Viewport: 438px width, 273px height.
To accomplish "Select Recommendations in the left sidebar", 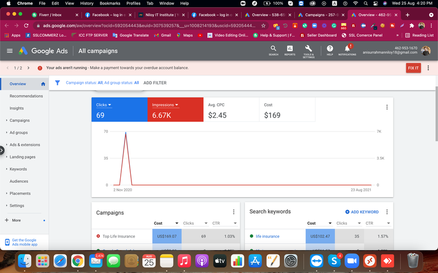I will tap(26, 96).
